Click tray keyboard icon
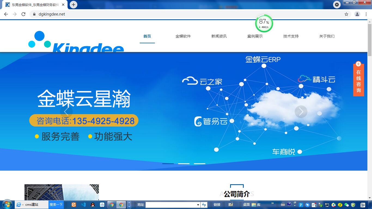Viewport: 372px width, 209px height. [x=283, y=204]
